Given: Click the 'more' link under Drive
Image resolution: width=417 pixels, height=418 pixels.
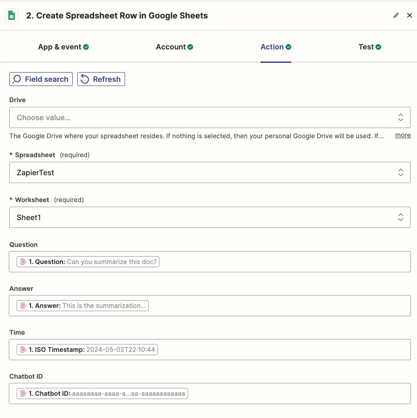Looking at the screenshot, I should (x=403, y=135).
